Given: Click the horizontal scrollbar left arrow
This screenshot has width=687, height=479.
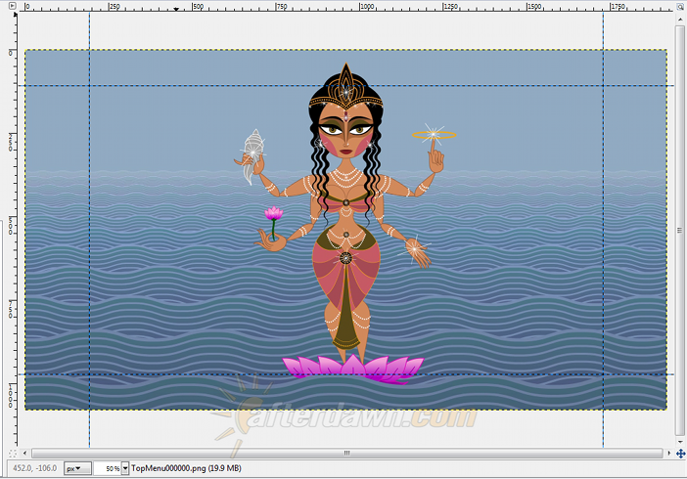Looking at the screenshot, I should [x=24, y=454].
